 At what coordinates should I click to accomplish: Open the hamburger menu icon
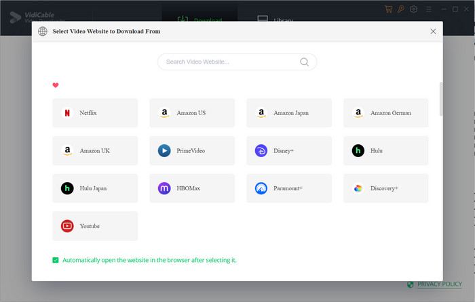[x=428, y=9]
